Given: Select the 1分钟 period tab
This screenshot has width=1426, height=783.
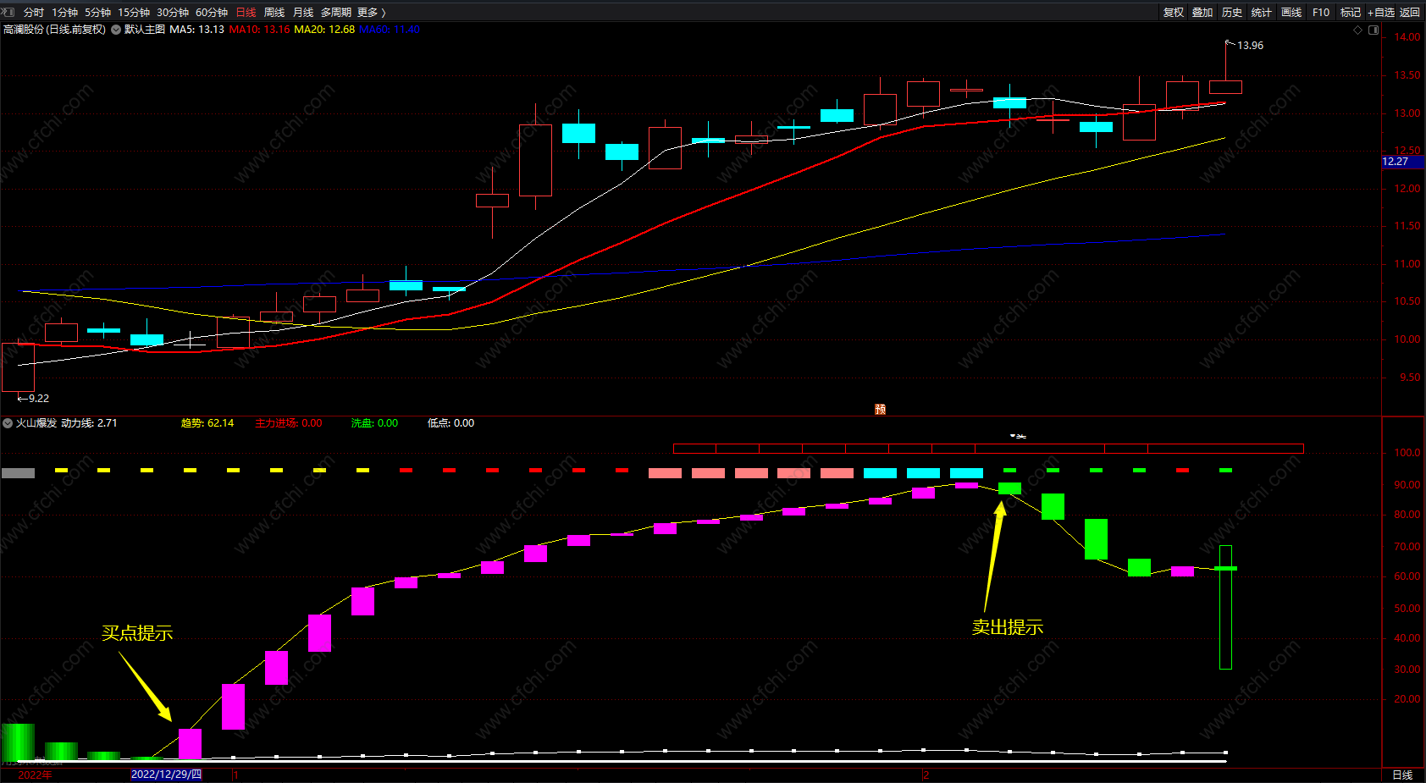Looking at the screenshot, I should 64,13.
